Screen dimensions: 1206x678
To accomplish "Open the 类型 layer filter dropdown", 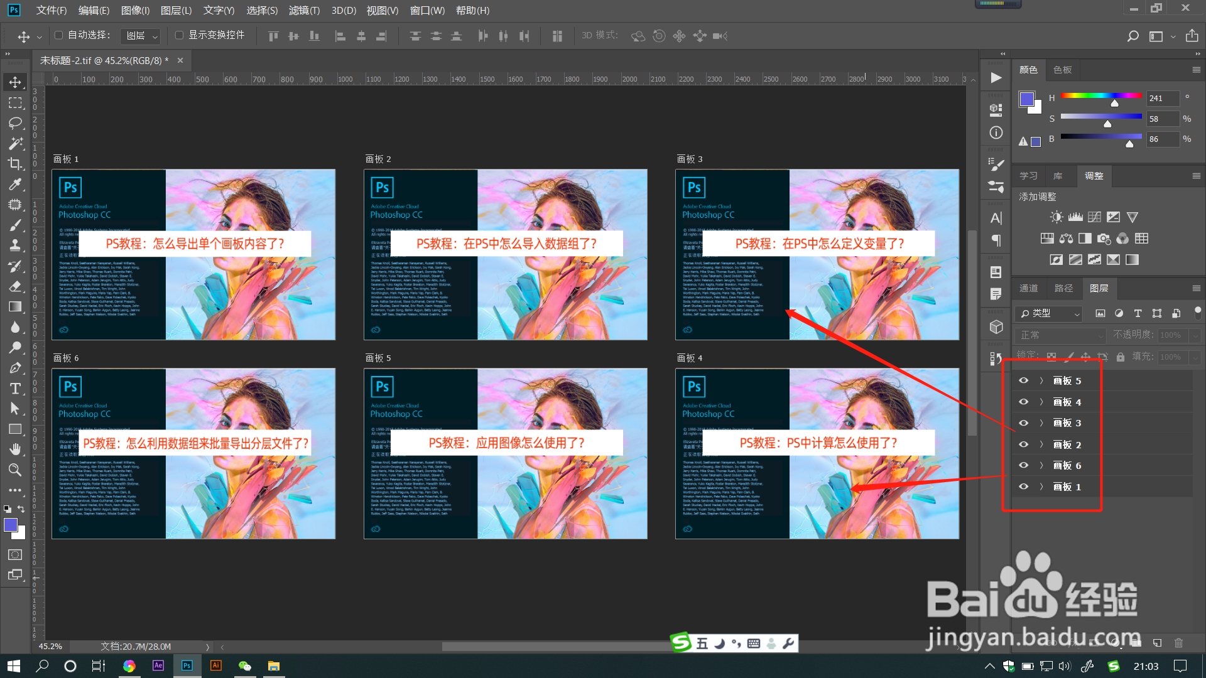I will tap(1049, 313).
